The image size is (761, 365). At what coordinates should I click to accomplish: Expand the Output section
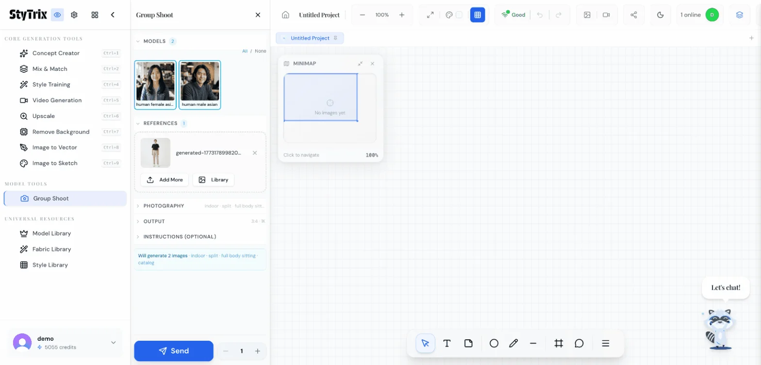(154, 221)
